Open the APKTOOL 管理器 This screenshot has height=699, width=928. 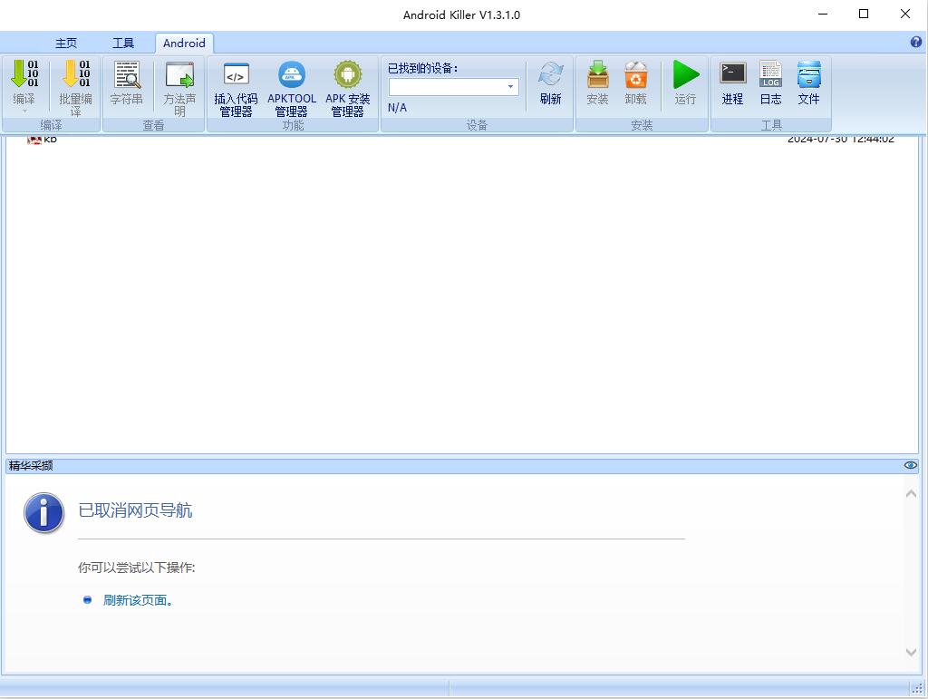292,76
